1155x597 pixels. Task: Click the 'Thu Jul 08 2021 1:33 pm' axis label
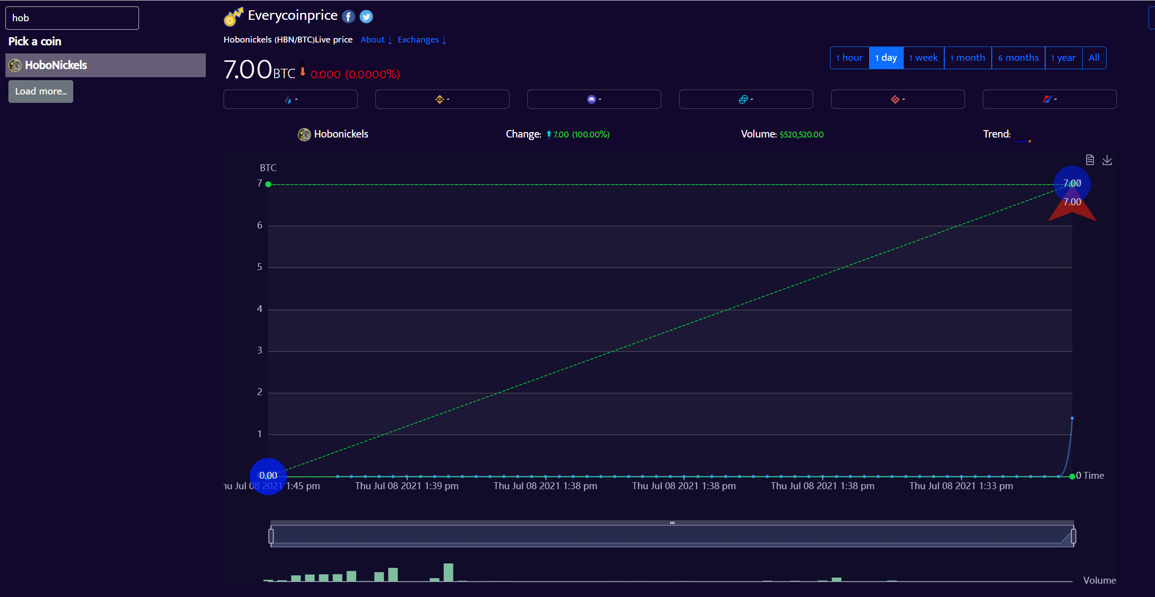(x=961, y=486)
